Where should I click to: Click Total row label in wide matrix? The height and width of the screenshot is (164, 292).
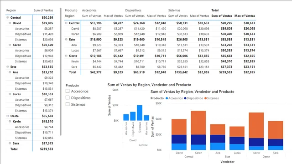pyautogui.click(x=73, y=72)
